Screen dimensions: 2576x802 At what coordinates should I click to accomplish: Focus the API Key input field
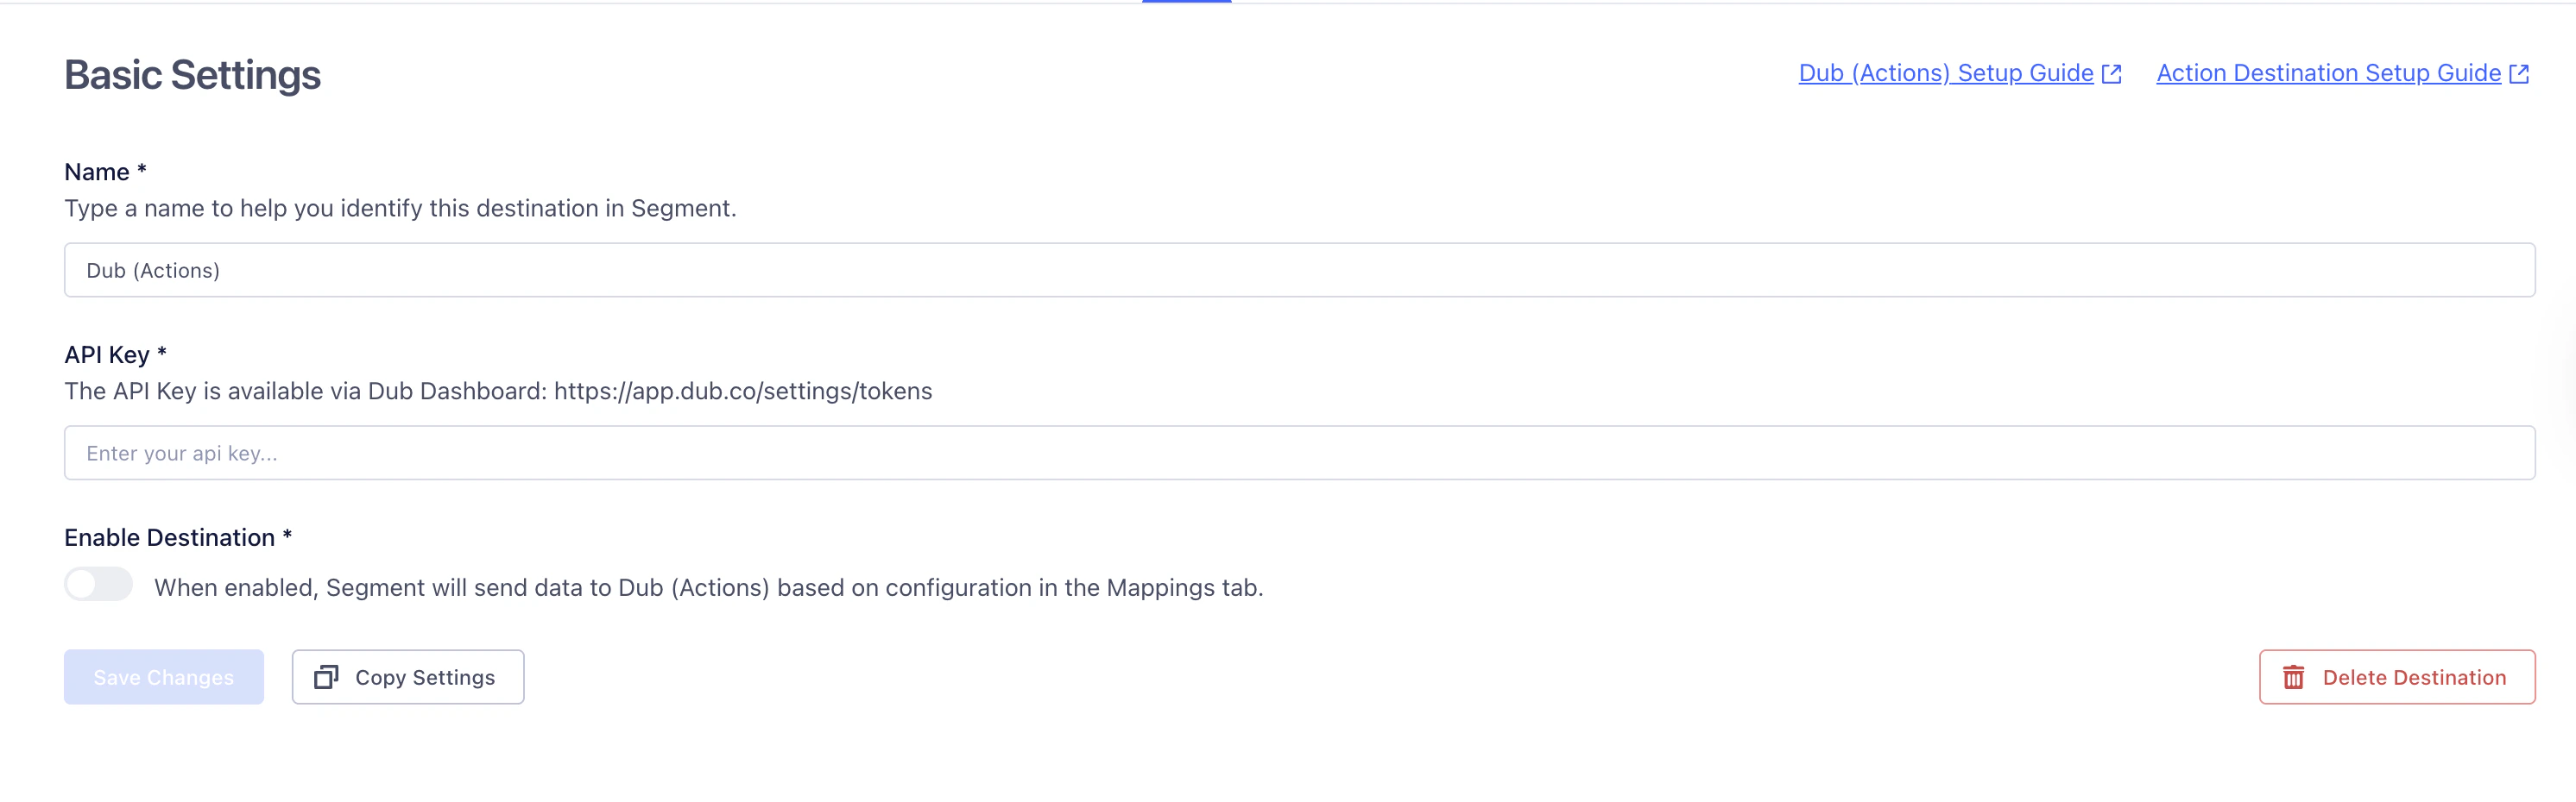pyautogui.click(x=1299, y=453)
